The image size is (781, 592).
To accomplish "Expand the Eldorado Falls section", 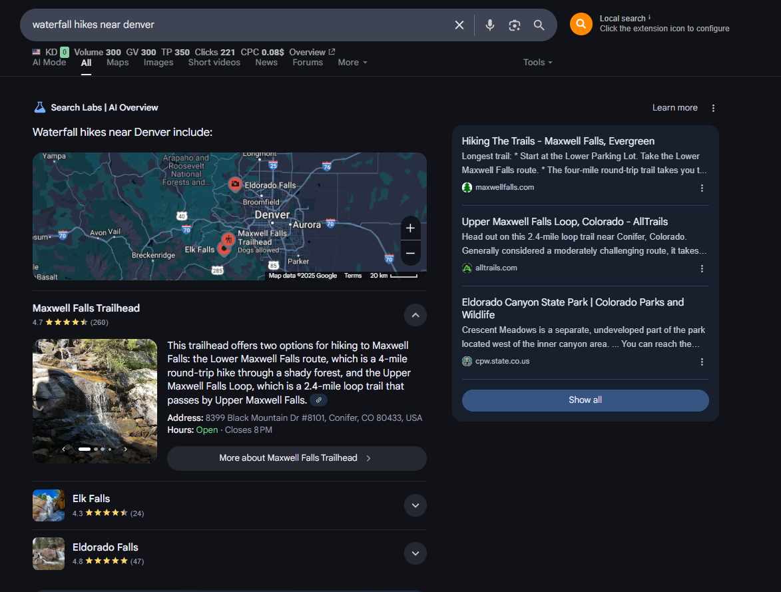I will tap(415, 553).
